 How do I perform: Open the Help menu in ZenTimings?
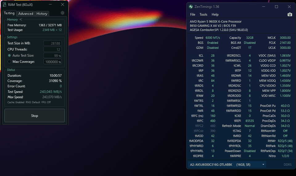215,14
